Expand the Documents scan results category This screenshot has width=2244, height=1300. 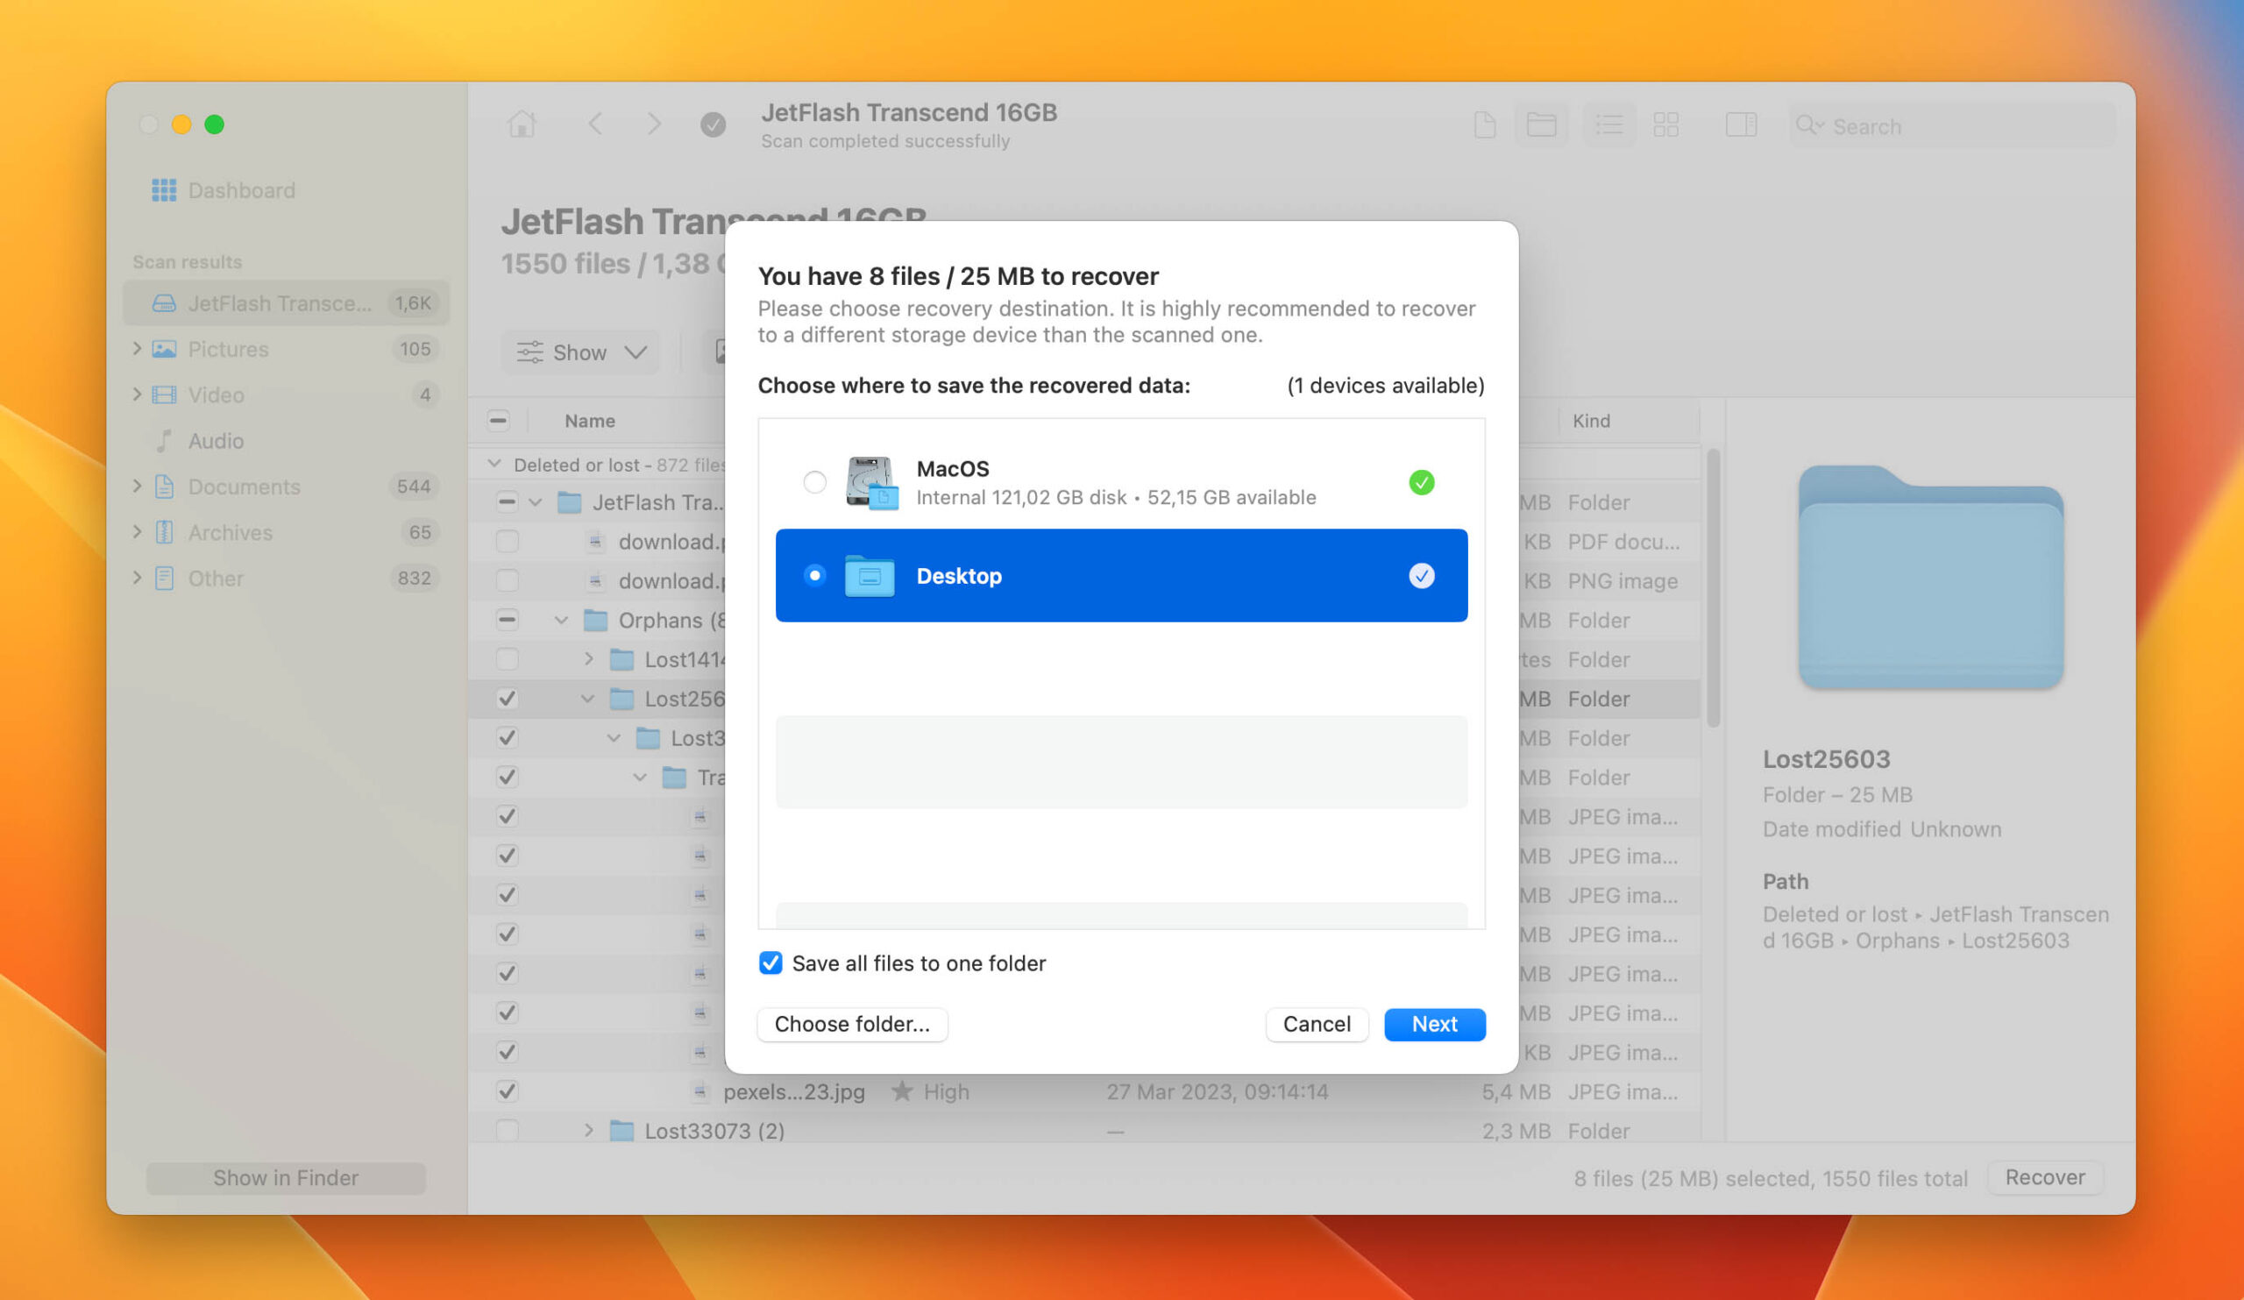[x=139, y=485]
